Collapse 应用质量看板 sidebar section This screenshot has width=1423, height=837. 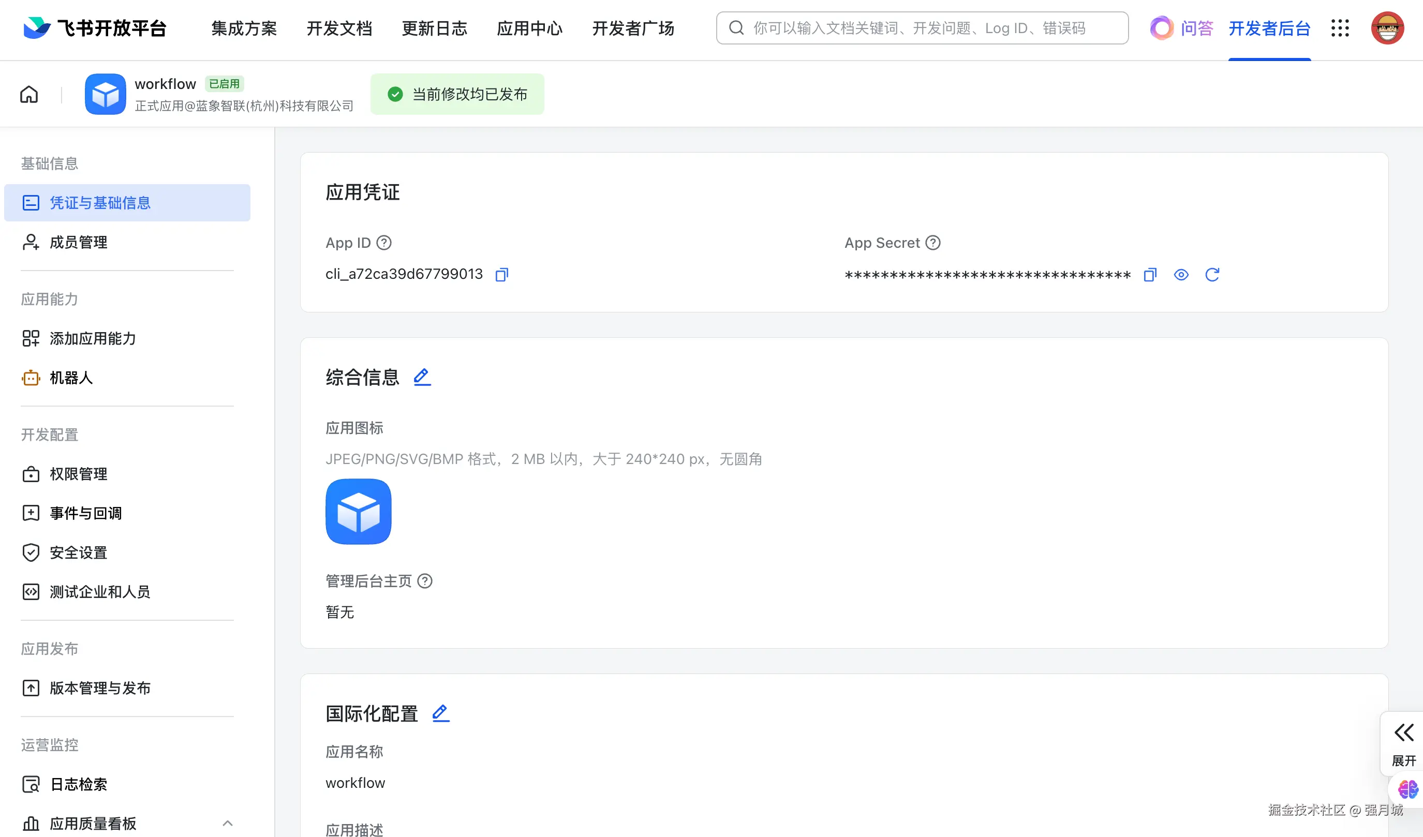tap(227, 823)
